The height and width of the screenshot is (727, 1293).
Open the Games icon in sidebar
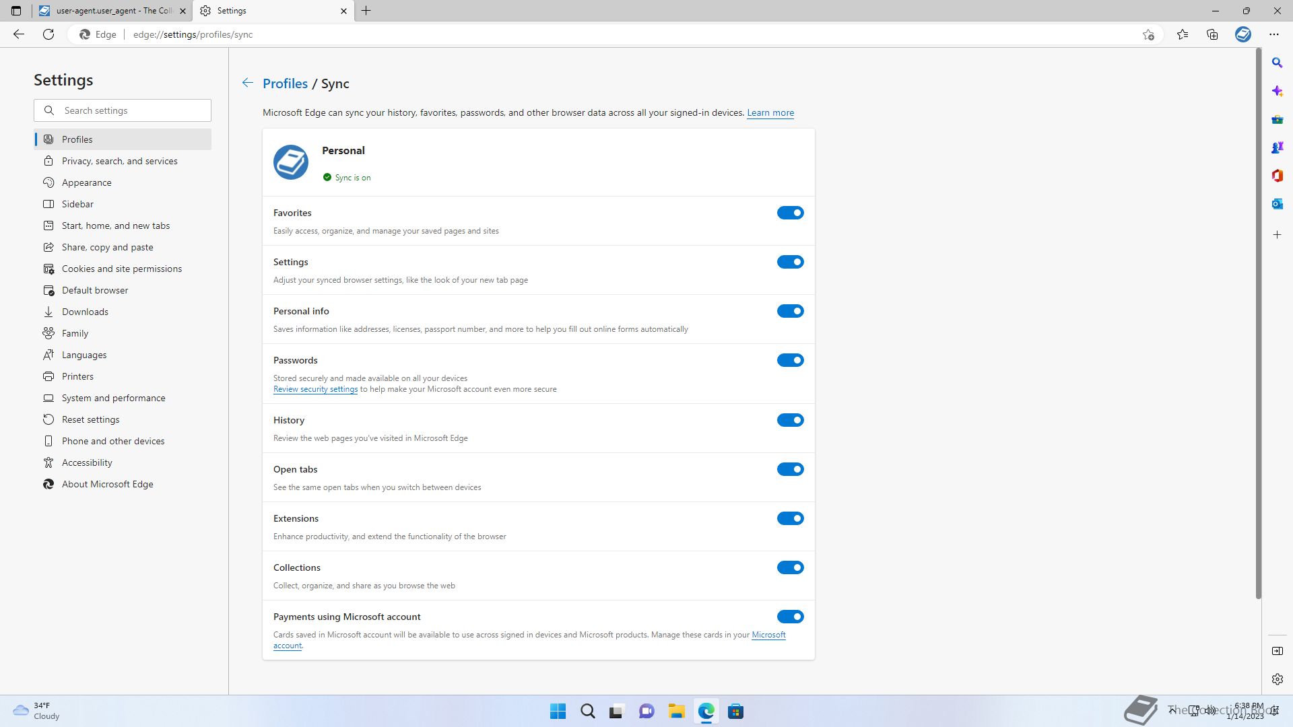click(1277, 147)
